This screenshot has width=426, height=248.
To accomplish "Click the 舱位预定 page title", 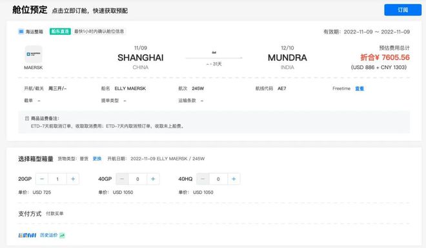I will click(x=30, y=10).
